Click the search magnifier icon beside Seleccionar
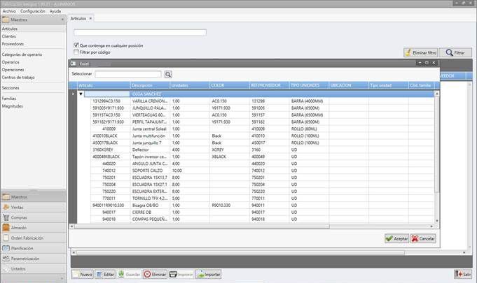 (x=168, y=74)
